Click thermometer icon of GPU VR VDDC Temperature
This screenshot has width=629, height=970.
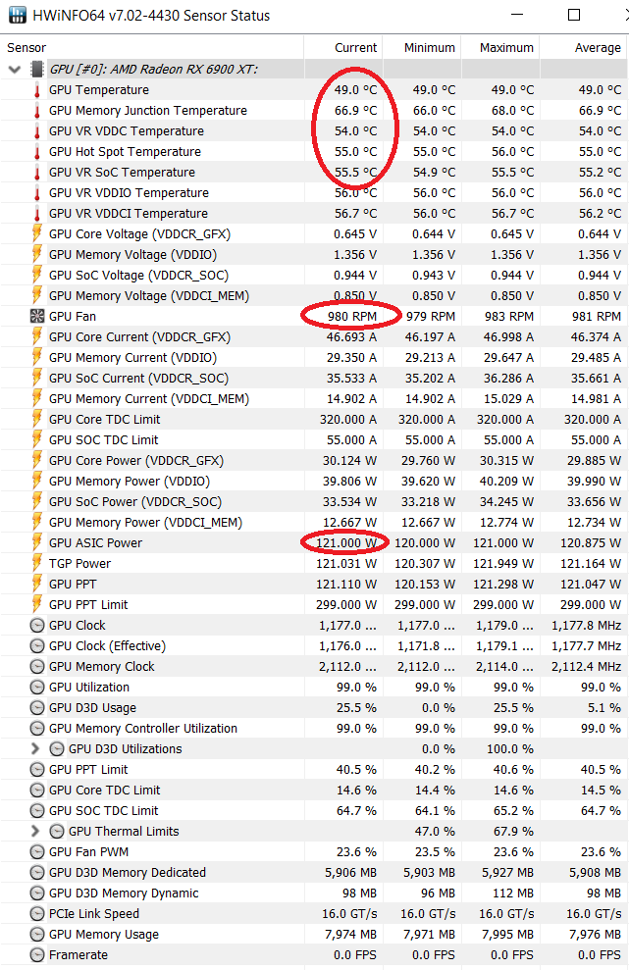click(37, 131)
